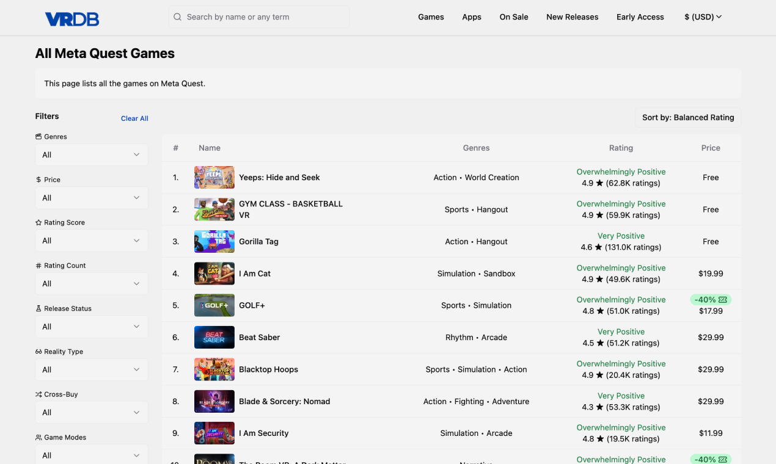Click I Am Cat game title
Screen dimensions: 776x464
pyautogui.click(x=255, y=274)
